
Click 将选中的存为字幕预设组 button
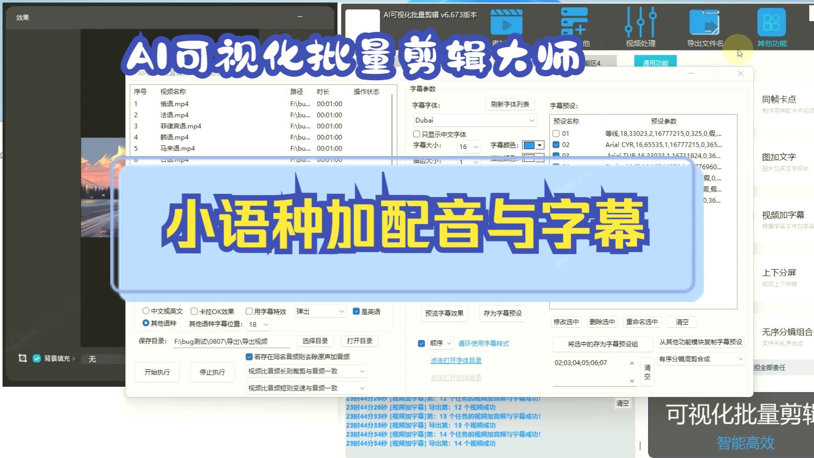pyautogui.click(x=602, y=344)
